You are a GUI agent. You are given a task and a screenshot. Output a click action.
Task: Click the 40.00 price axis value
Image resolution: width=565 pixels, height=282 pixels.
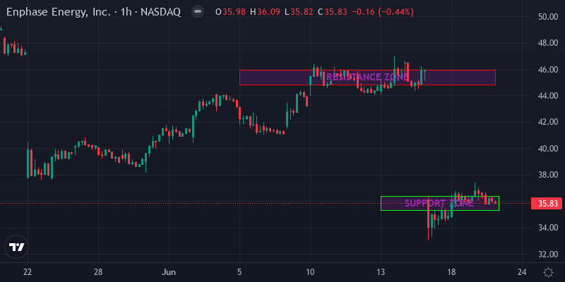[548, 149]
